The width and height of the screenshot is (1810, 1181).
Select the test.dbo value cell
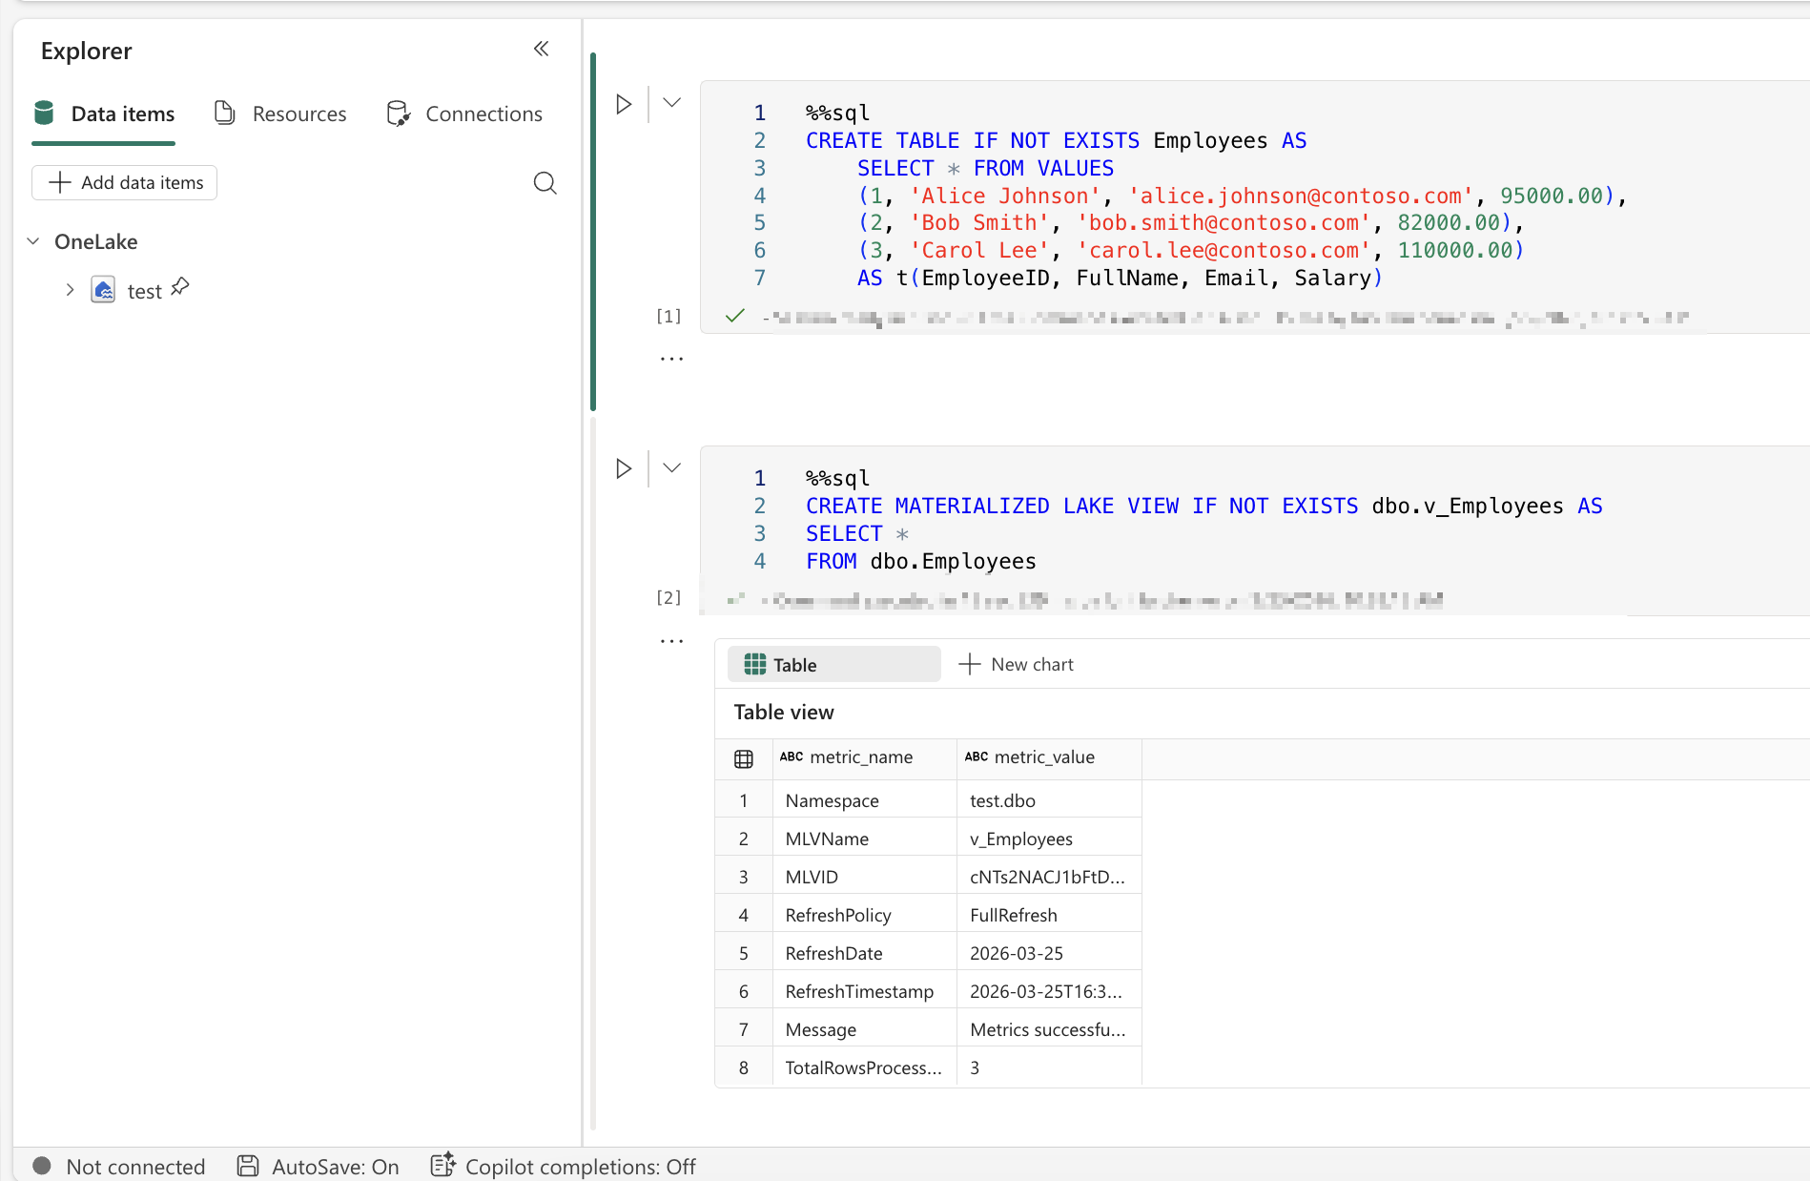(1049, 800)
